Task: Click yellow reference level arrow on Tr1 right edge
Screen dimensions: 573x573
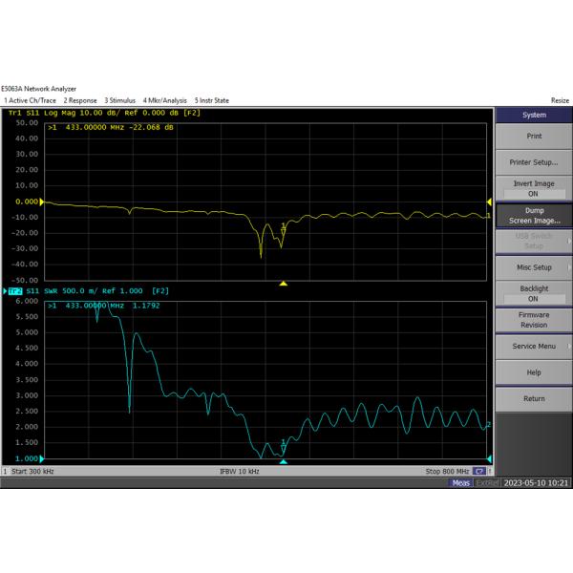Action: (490, 202)
